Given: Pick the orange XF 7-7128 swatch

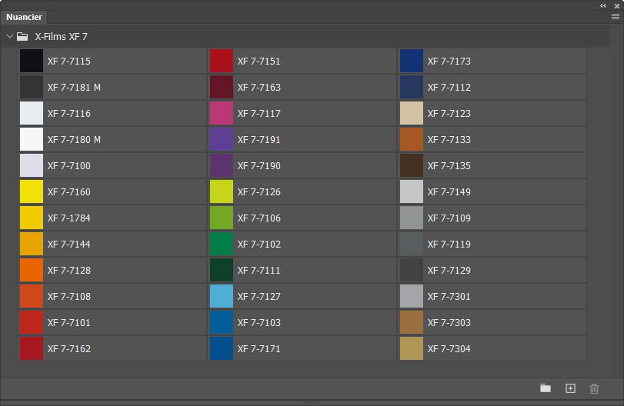Looking at the screenshot, I should tap(32, 270).
